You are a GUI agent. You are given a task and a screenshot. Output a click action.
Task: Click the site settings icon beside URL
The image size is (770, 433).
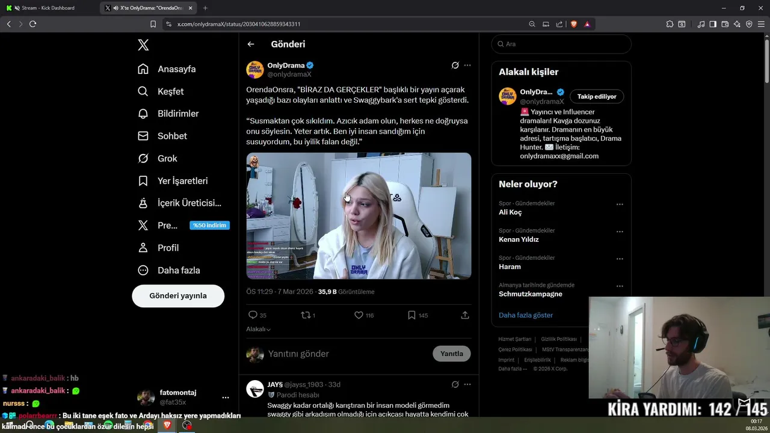[168, 24]
